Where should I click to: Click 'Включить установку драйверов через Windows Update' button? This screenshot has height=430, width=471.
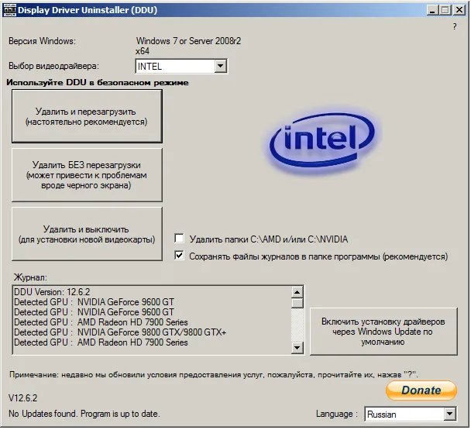(383, 332)
